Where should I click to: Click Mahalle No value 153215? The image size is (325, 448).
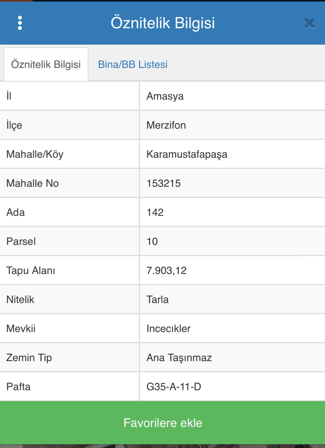pyautogui.click(x=163, y=183)
